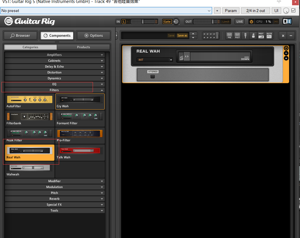Minimize all rack components icon
The width and height of the screenshot is (300, 238).
[291, 36]
